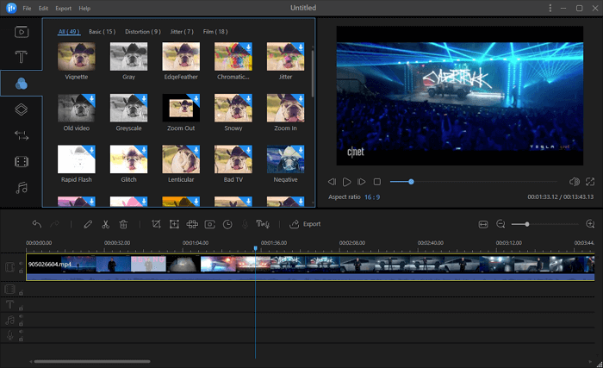
Task: Lock the voiceover microphone track
Action: click(x=22, y=340)
